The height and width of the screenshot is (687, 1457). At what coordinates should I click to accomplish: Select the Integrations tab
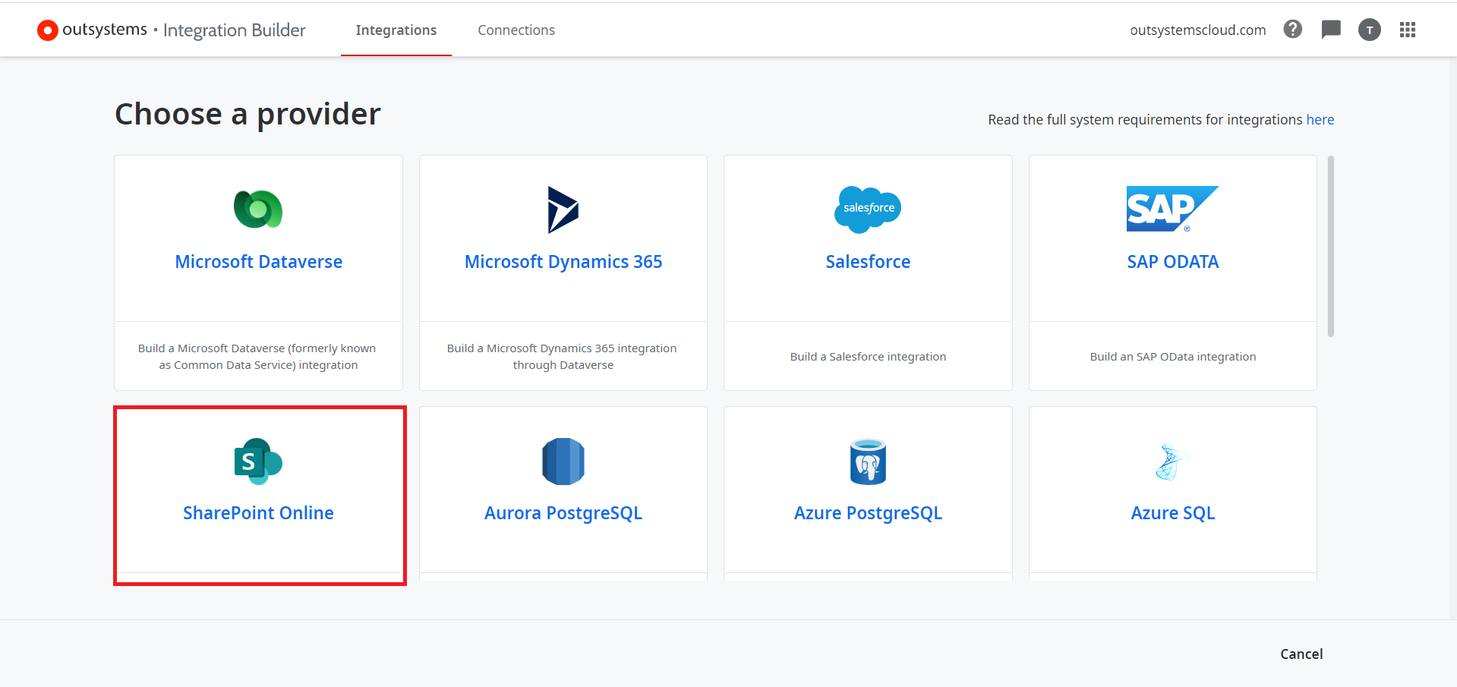pos(396,30)
